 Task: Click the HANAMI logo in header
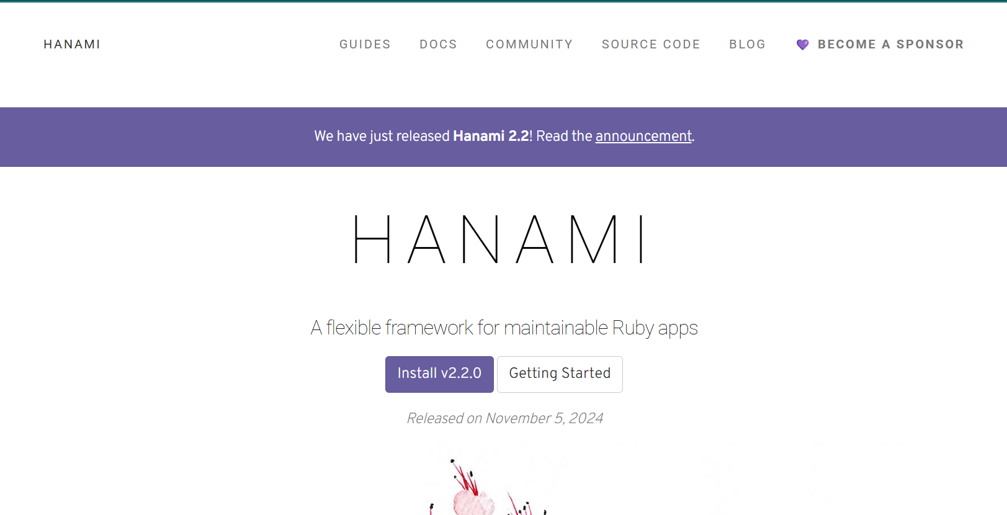pyautogui.click(x=72, y=44)
